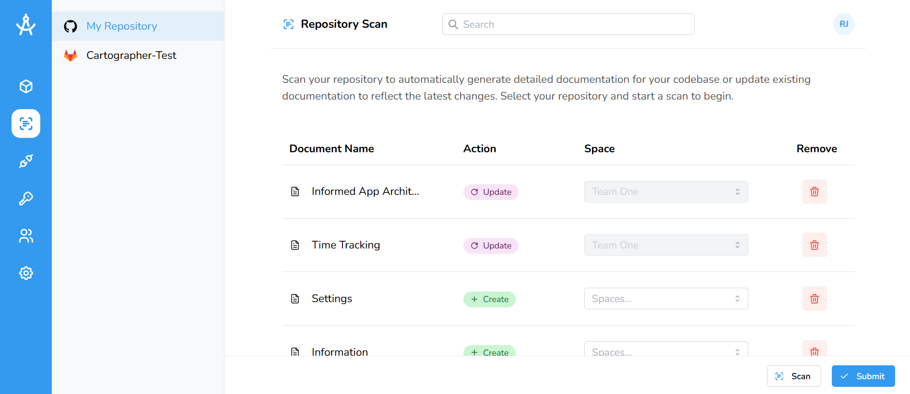910x394 pixels.
Task: Open Spaces dropdown for Information row
Action: 666,349
